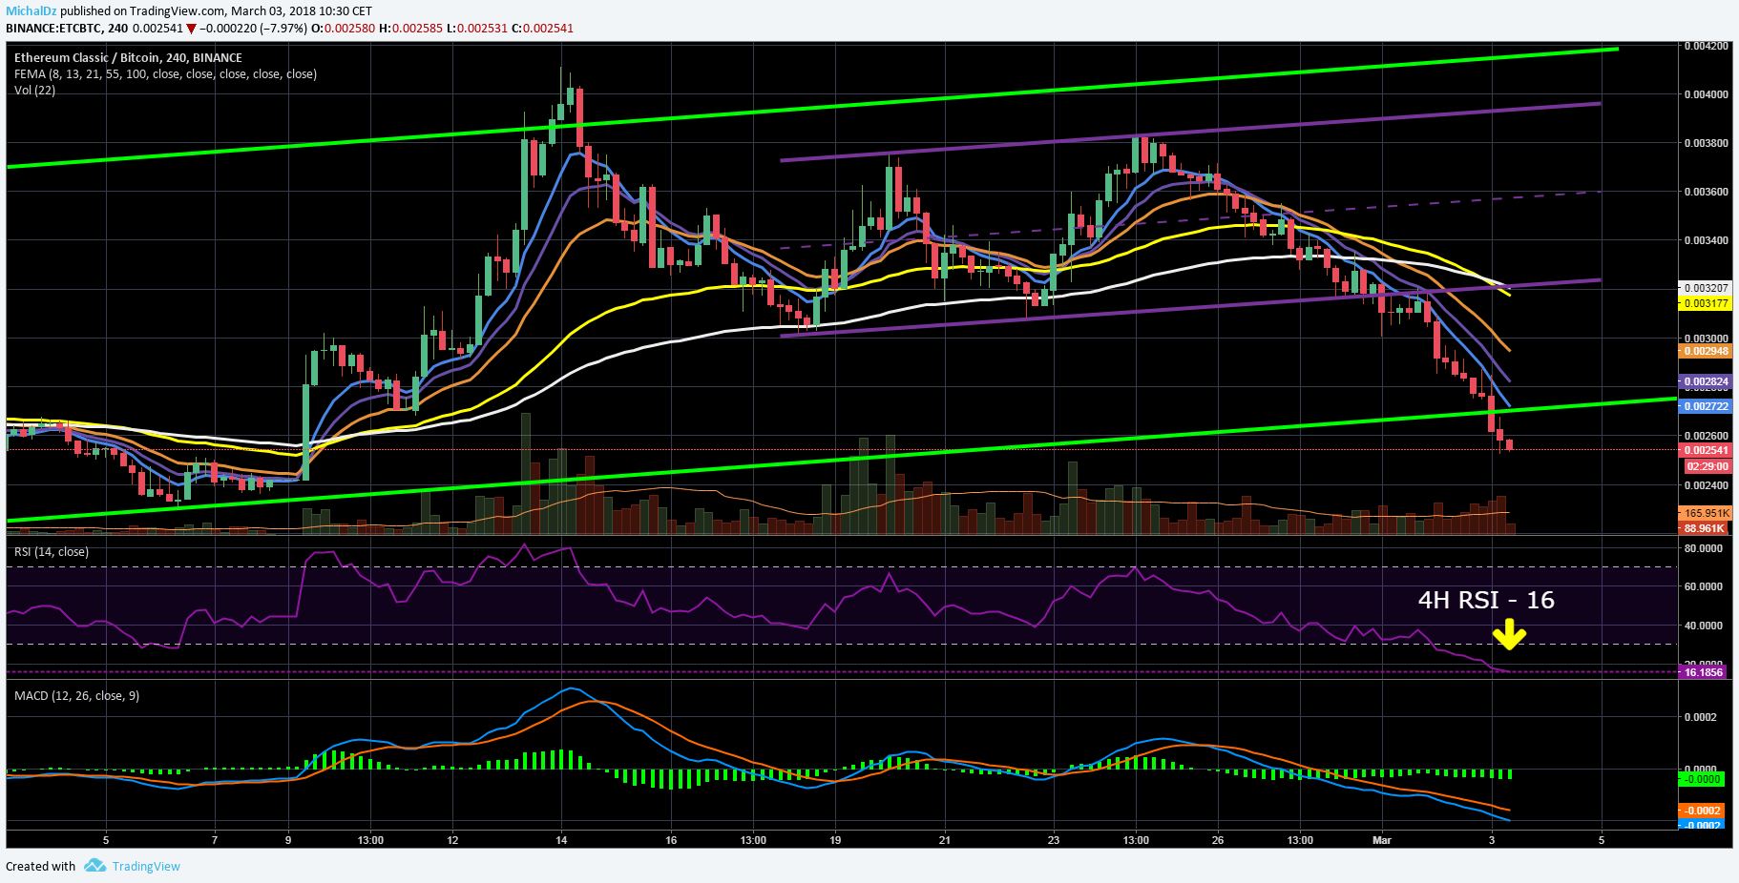The width and height of the screenshot is (1739, 883).
Task: Click the volume label 165.951K
Action: click(x=1705, y=513)
